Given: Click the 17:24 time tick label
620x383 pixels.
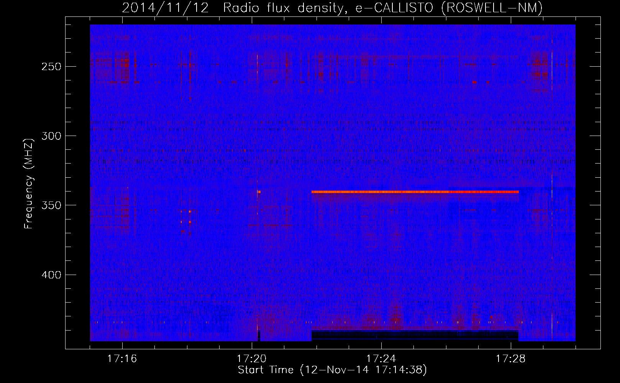Looking at the screenshot, I should 381,359.
